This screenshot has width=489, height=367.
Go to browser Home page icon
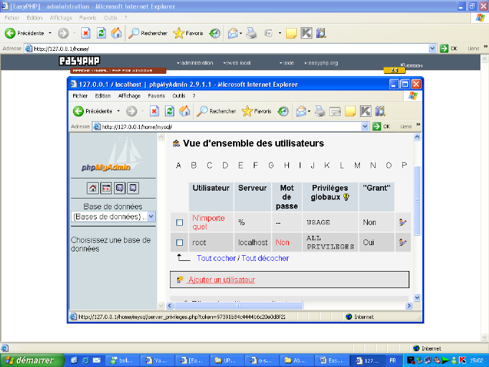(x=184, y=111)
